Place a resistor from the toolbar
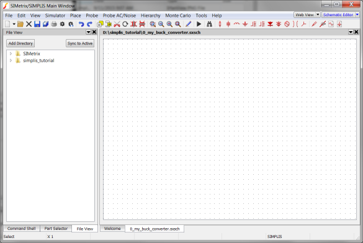This screenshot has width=363, height=243. (220, 24)
